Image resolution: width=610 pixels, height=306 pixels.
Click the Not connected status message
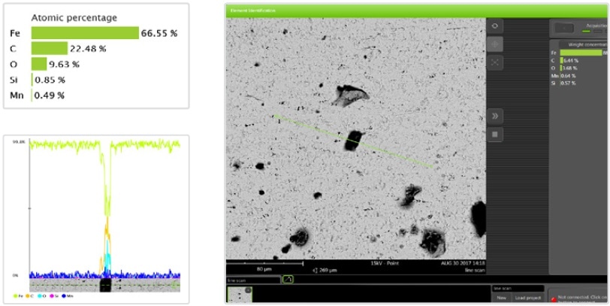583,299
